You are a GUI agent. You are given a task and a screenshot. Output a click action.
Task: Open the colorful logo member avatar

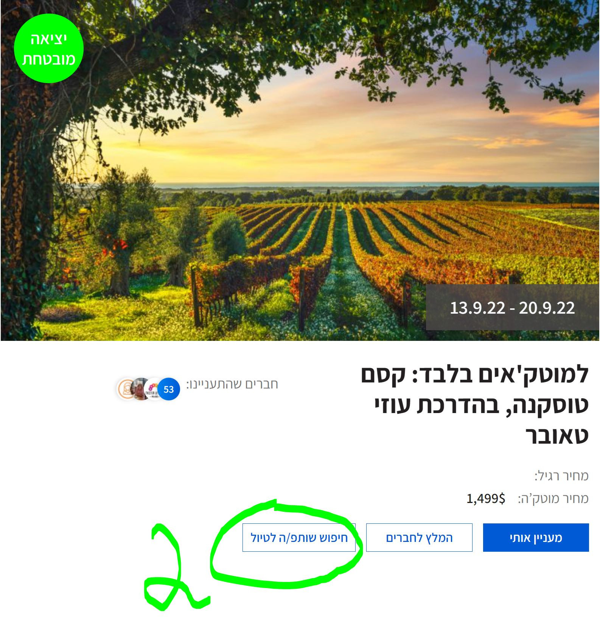[x=152, y=389]
